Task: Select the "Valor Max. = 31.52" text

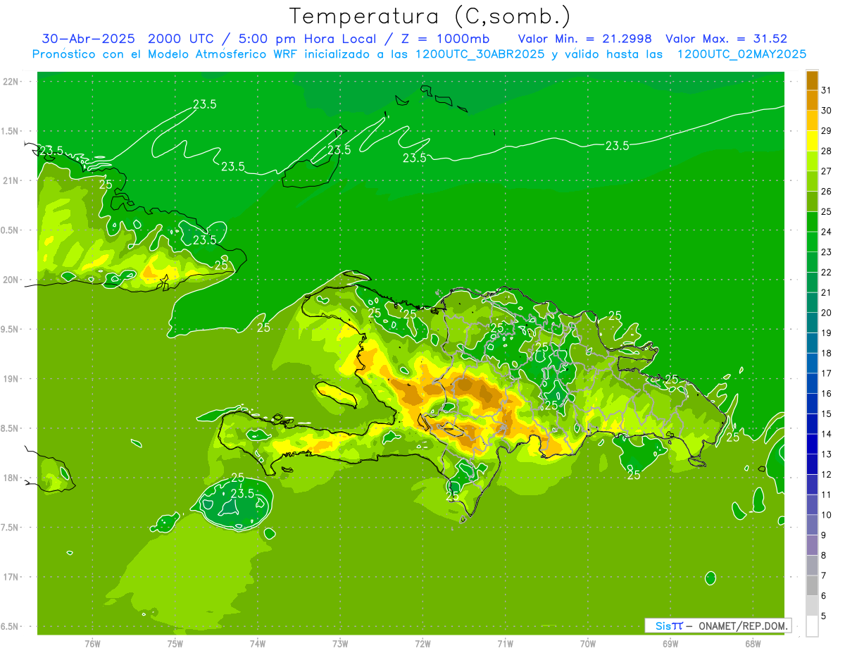Action: (x=726, y=39)
